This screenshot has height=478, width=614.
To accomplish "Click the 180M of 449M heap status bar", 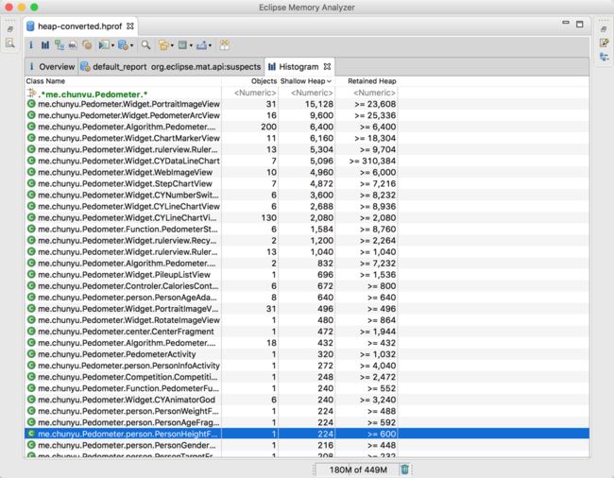I will 358,469.
